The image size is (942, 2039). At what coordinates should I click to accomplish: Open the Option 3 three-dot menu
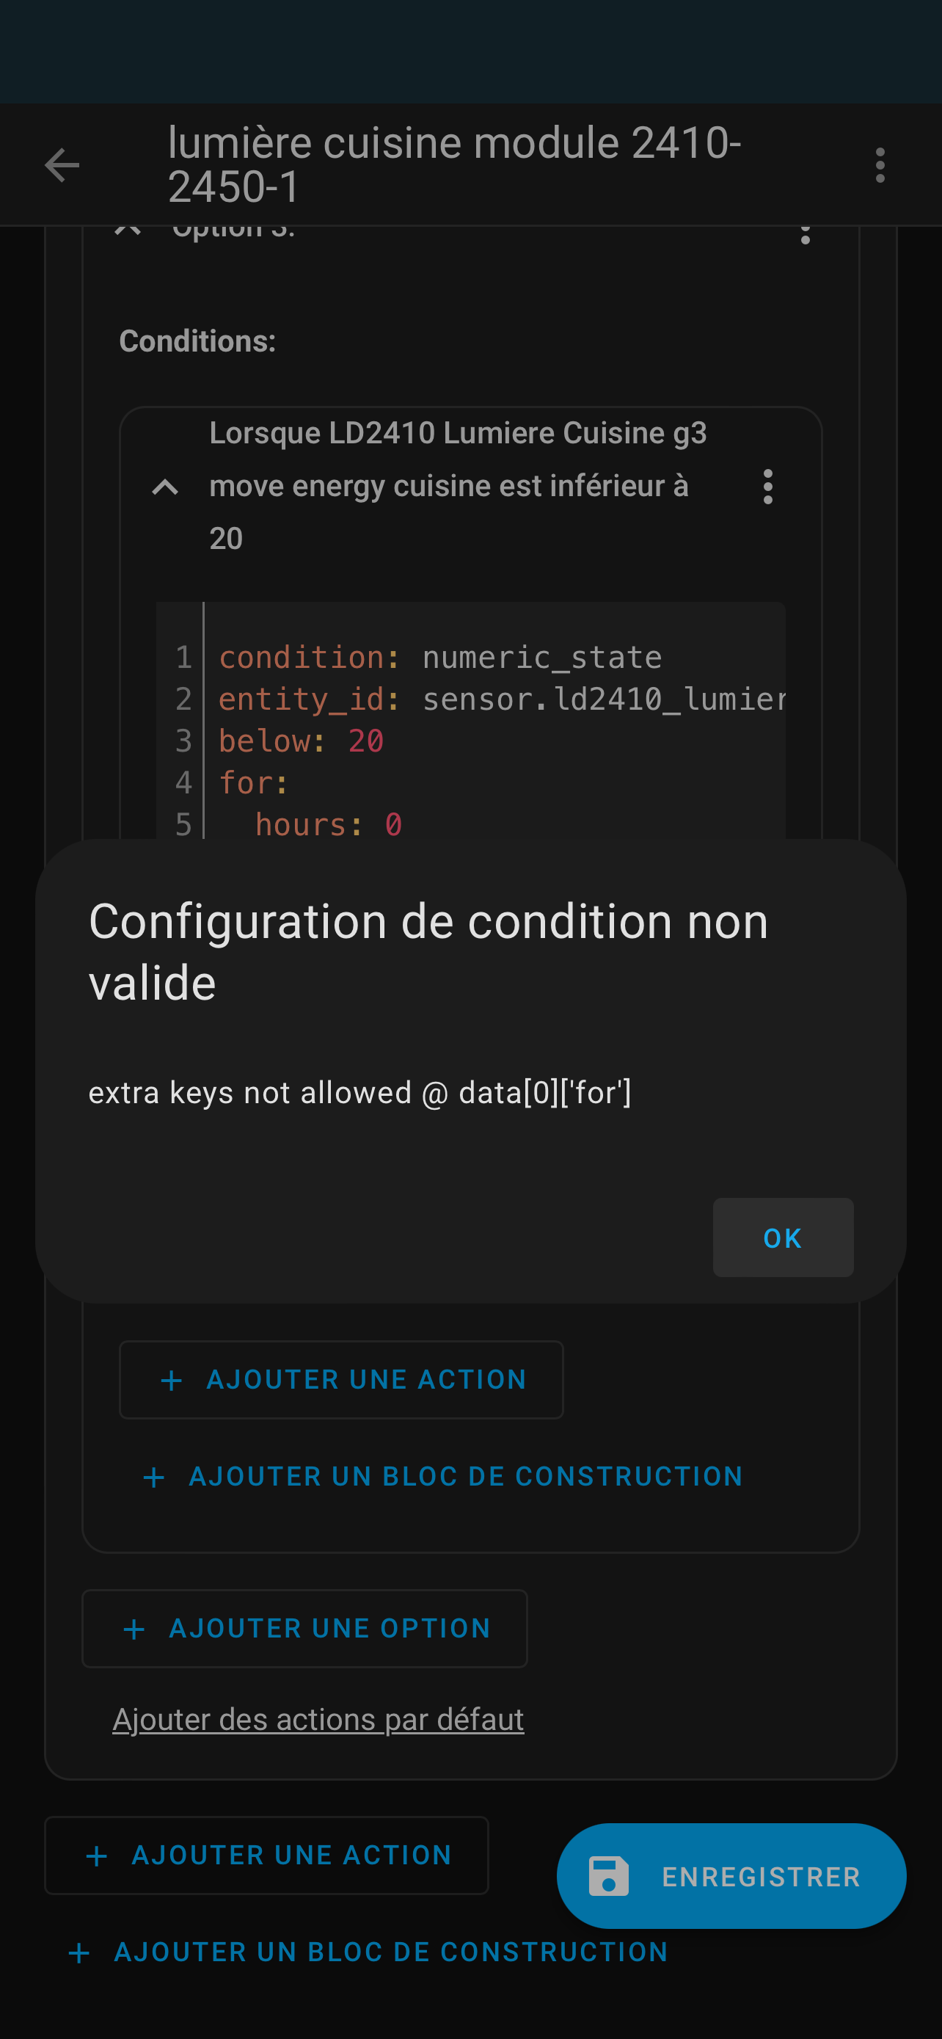[x=805, y=234]
